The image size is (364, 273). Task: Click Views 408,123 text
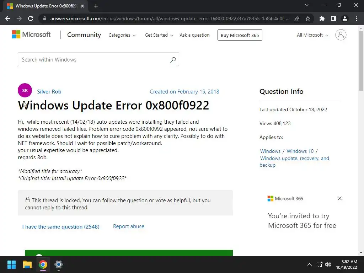pos(275,123)
